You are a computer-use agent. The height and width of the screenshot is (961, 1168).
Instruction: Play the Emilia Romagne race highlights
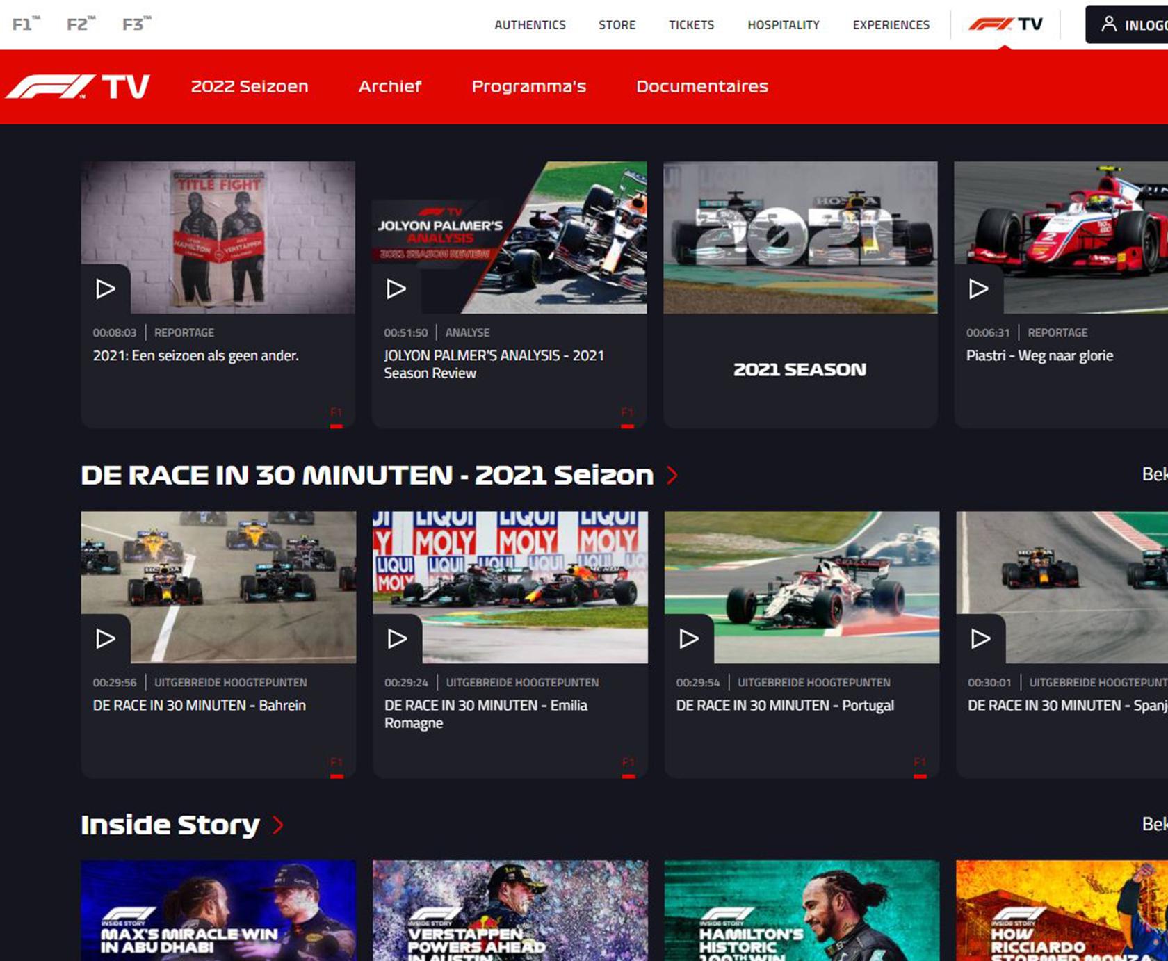pyautogui.click(x=397, y=638)
